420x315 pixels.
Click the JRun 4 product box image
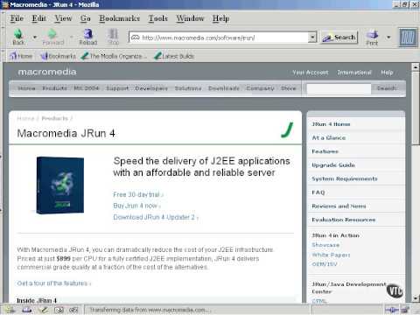[60, 185]
